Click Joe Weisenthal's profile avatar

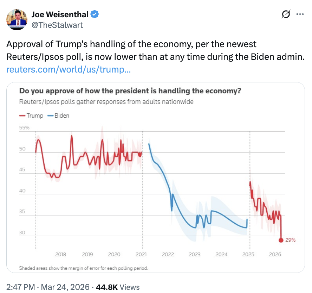point(17,20)
